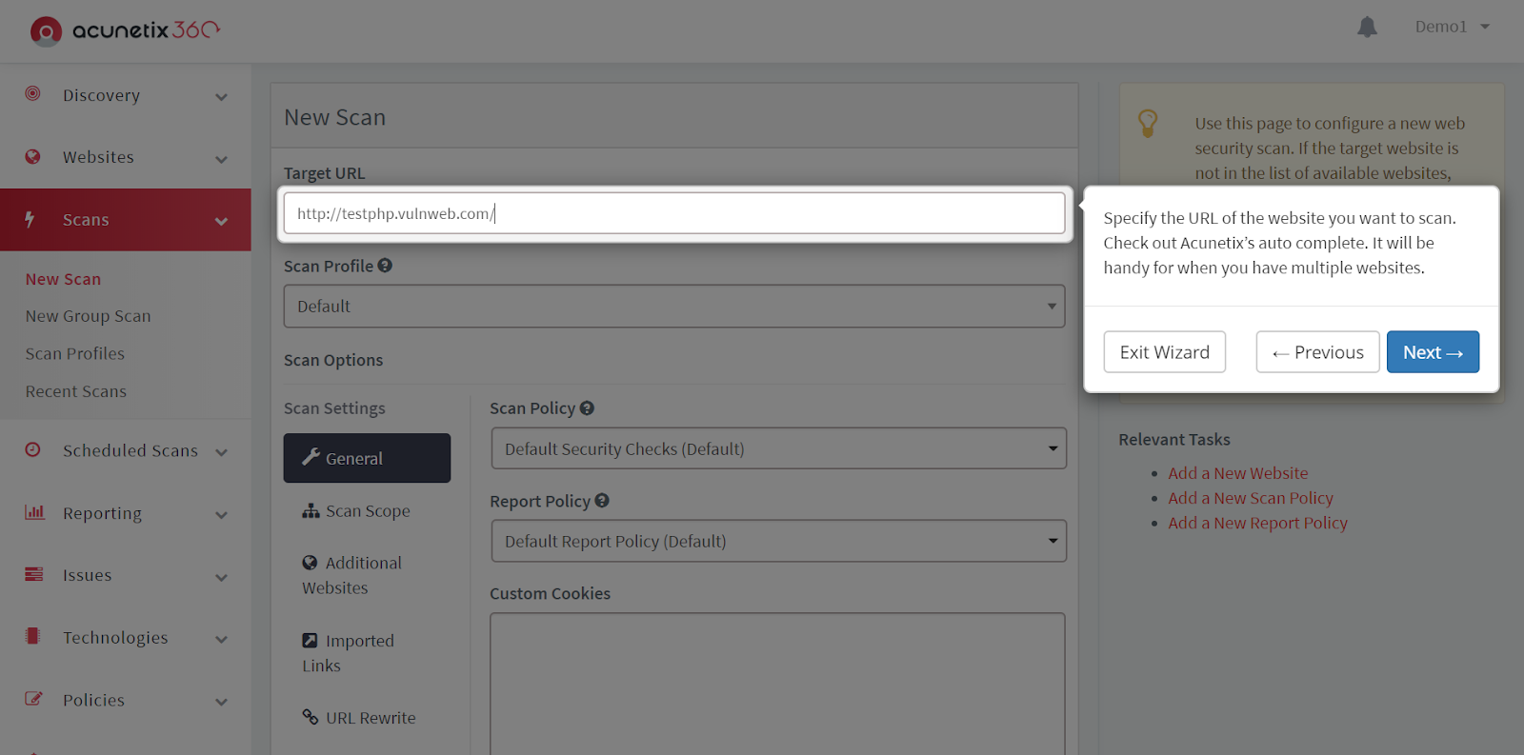This screenshot has width=1524, height=755.
Task: Click the Target URL input field
Action: (x=674, y=213)
